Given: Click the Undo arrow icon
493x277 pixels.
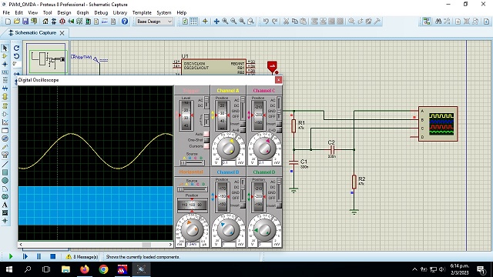Looking at the screenshot, I should (266, 22).
